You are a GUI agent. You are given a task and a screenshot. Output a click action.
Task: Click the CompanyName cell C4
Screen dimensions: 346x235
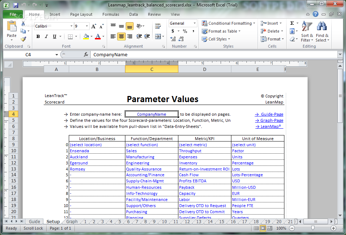tap(152, 114)
